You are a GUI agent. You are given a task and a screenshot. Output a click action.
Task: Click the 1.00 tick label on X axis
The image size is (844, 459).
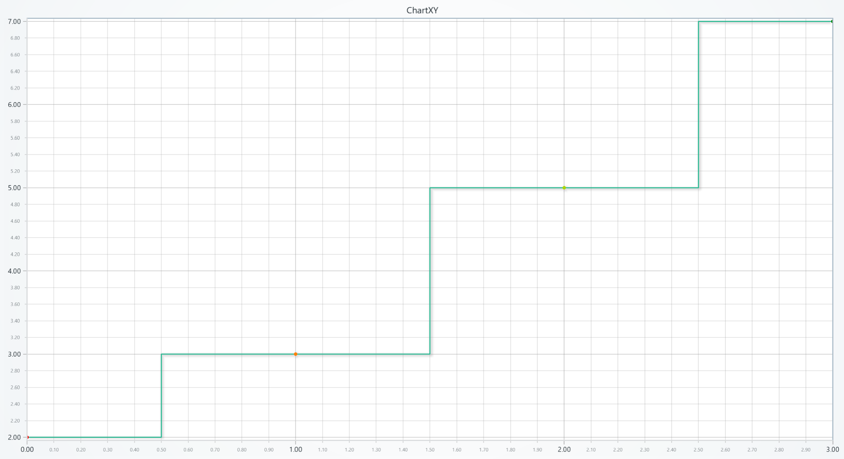point(296,449)
